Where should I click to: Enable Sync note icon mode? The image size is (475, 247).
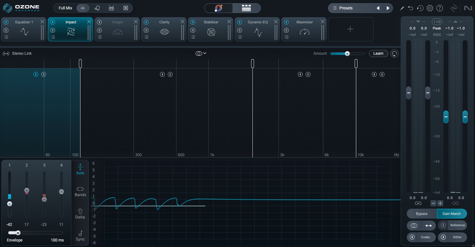coord(80,235)
